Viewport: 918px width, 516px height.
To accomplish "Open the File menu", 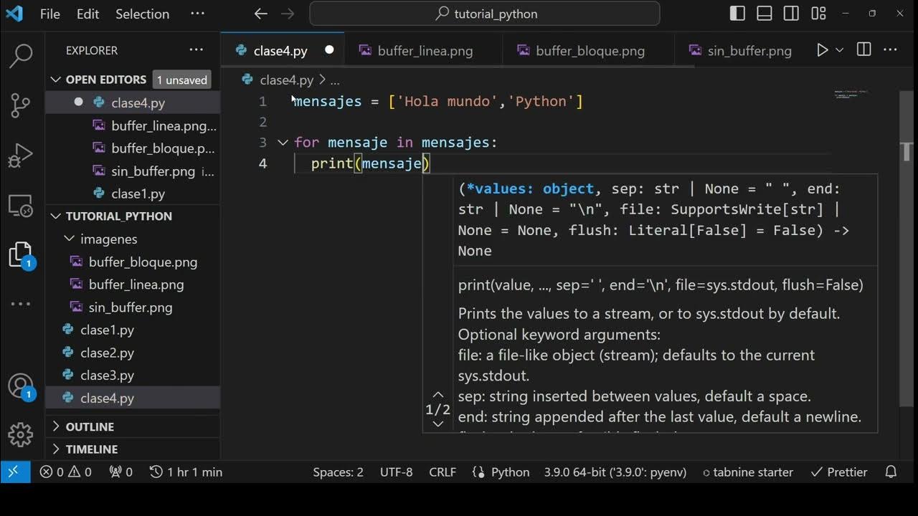I will [x=50, y=14].
